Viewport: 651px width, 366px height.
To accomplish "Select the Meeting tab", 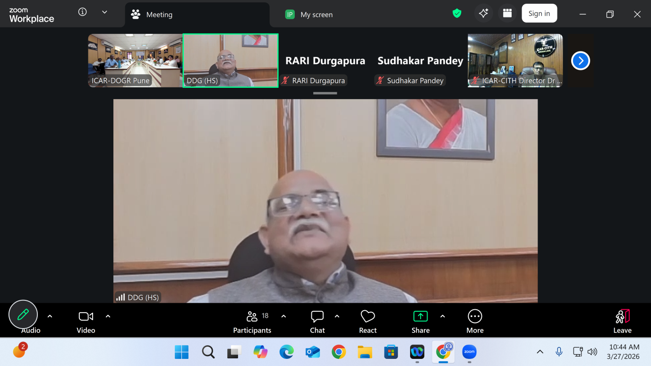I will pos(159,15).
